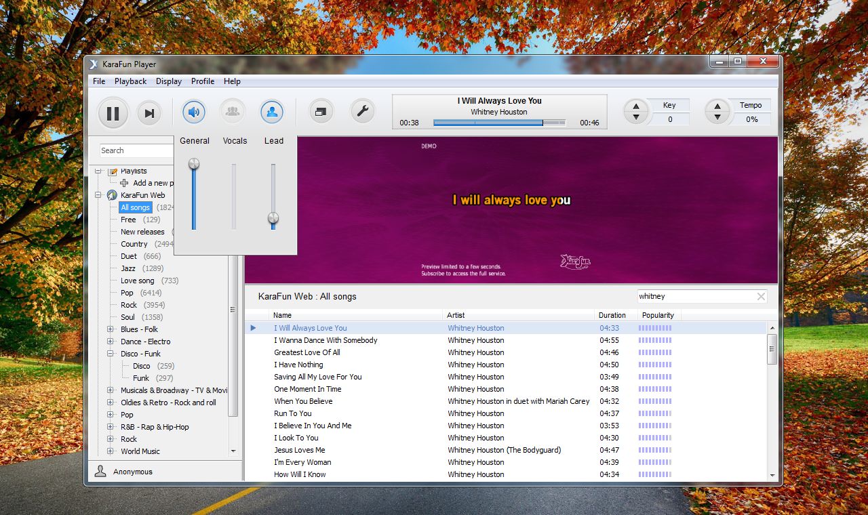Image resolution: width=868 pixels, height=515 pixels.
Task: Open the File menu
Action: 99,81
